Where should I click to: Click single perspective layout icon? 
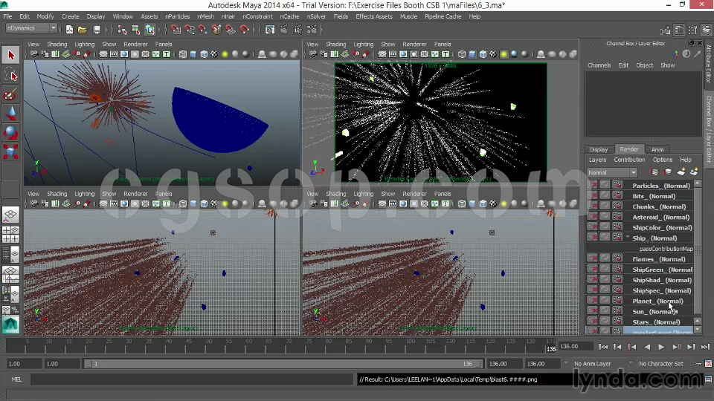(x=11, y=215)
